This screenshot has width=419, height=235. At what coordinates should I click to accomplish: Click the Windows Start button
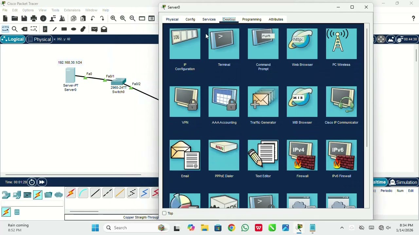(x=95, y=227)
